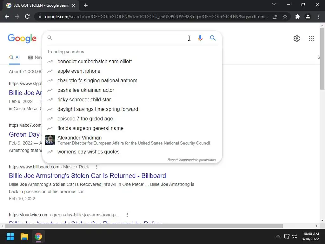The height and width of the screenshot is (244, 325).
Task: Open the Chrome extensions puzzle icon
Action: tap(298, 17)
